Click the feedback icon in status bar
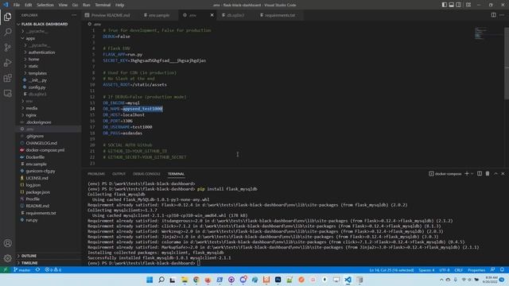The width and height of the screenshot is (509, 286). pyautogui.click(x=493, y=270)
